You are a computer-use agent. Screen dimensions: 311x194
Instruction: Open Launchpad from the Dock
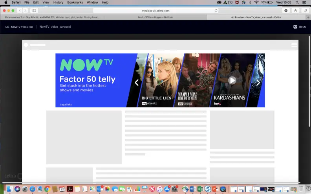pyautogui.click(x=25, y=189)
